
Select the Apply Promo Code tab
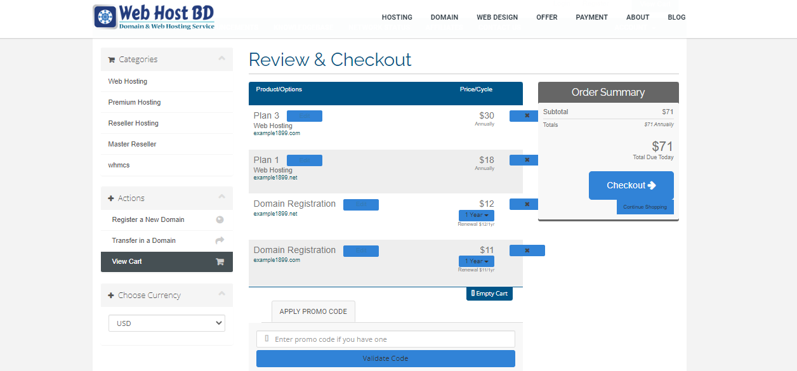[x=313, y=311]
